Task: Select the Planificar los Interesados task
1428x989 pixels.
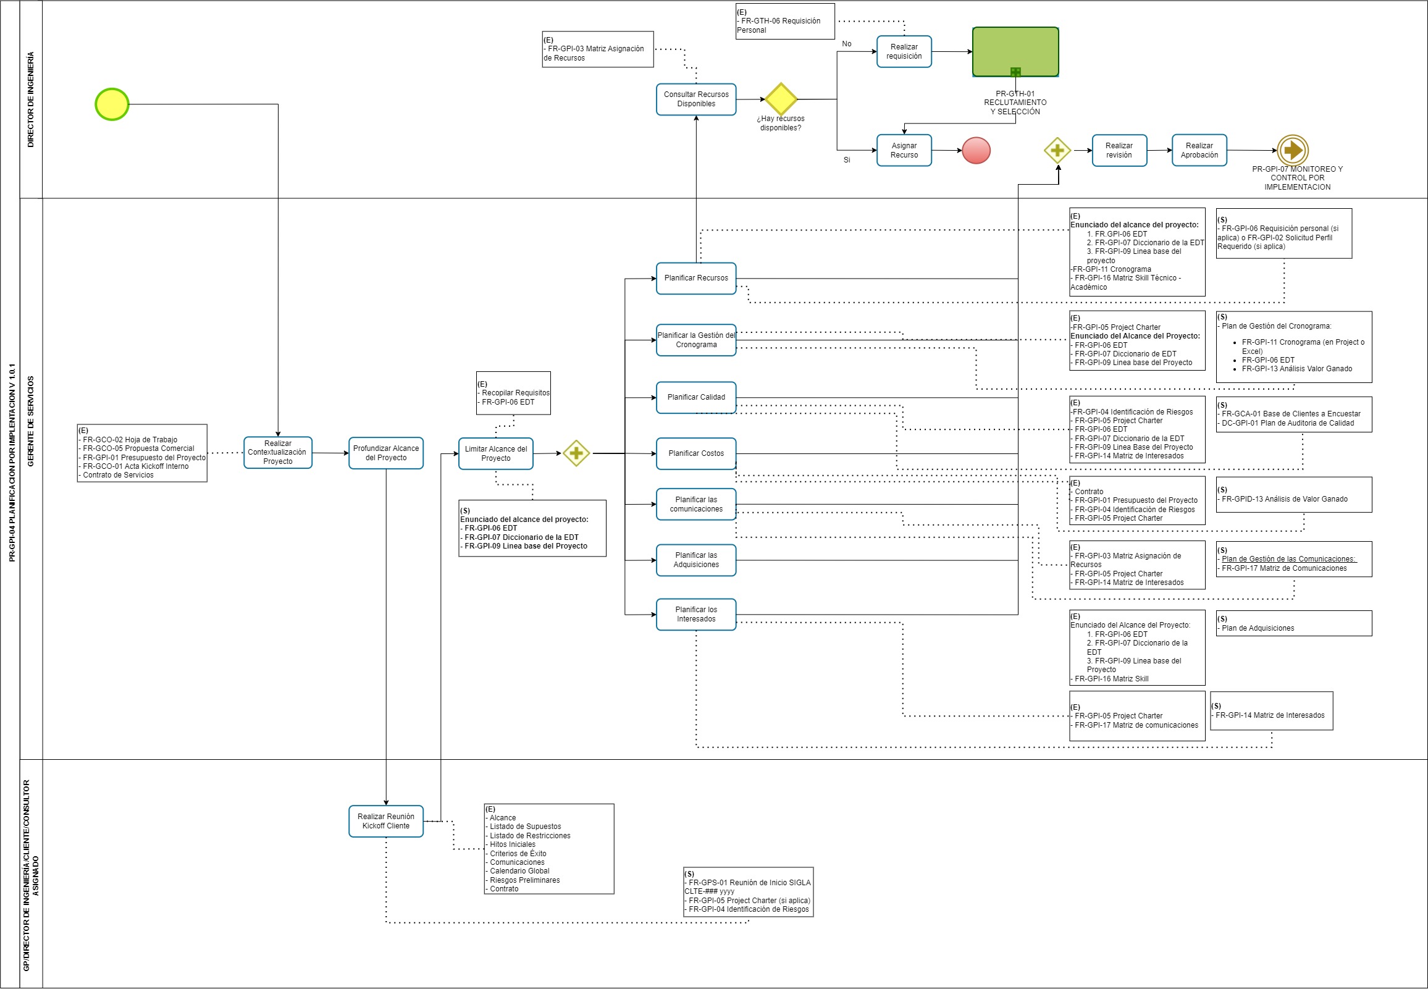Action: [696, 615]
